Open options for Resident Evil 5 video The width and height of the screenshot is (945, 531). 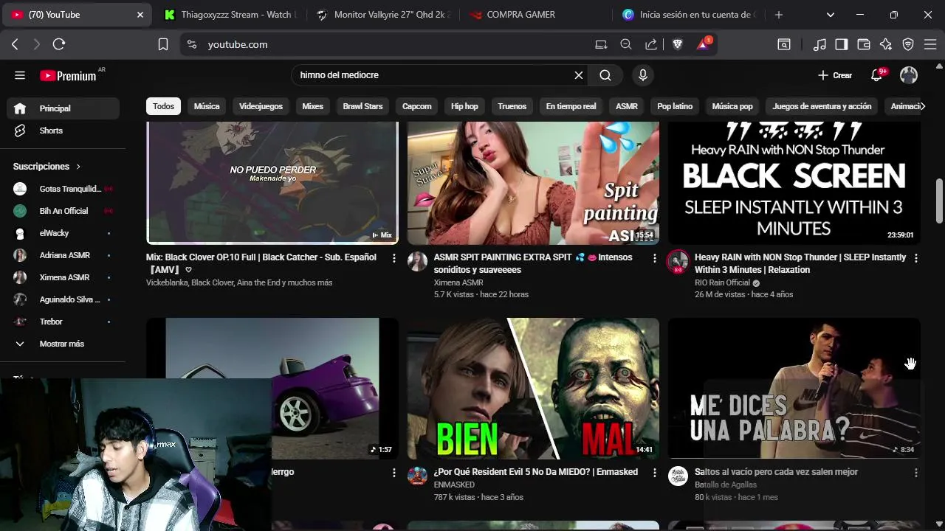pos(654,473)
